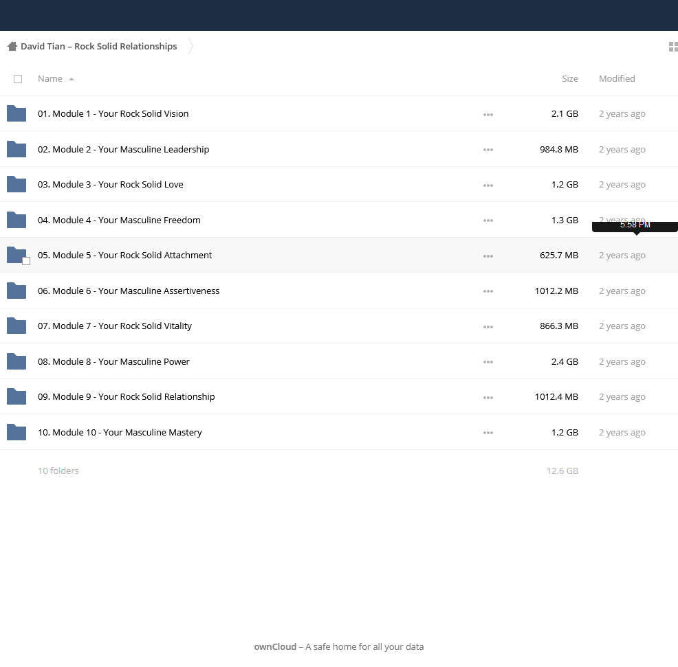
Task: Open the three-dot actions menu for Module 6
Action: coord(488,291)
